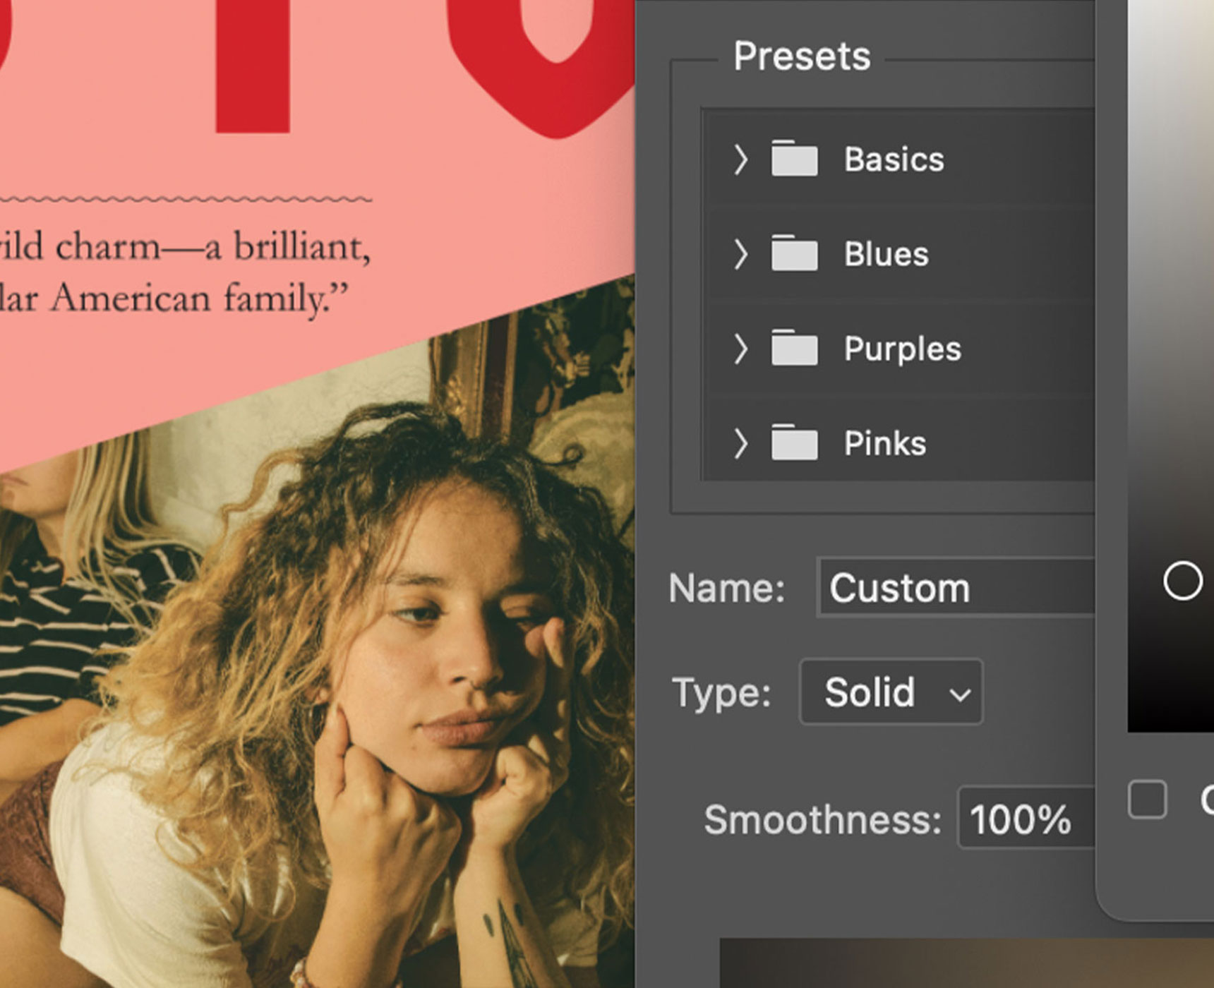Expand the Blues preset group chevron
The width and height of the screenshot is (1214, 988).
(740, 254)
